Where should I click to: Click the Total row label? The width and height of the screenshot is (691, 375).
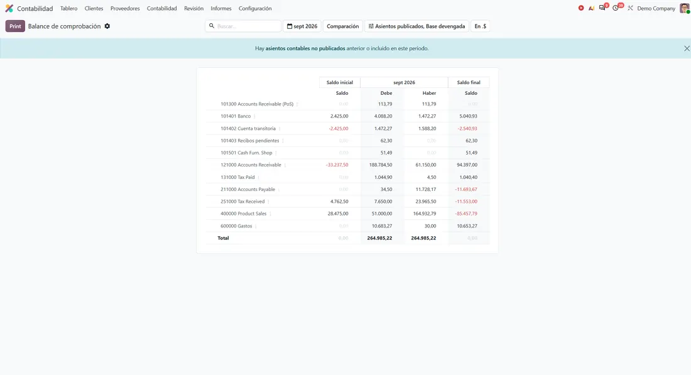(x=223, y=238)
